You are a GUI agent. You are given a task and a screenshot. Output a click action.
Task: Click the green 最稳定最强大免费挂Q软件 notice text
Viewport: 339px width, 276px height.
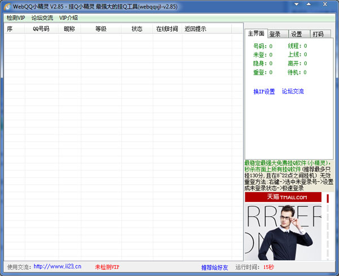[288, 166]
